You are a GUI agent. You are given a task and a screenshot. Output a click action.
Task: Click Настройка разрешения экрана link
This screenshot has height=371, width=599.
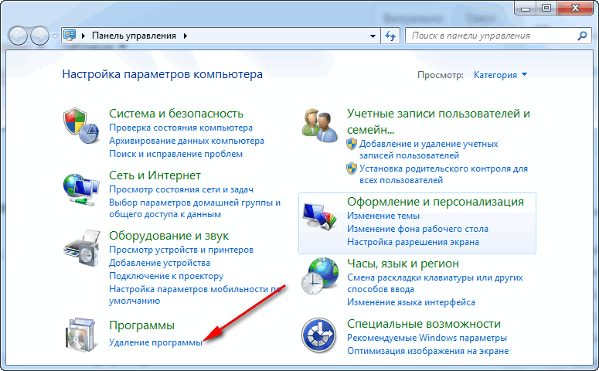[x=413, y=242]
